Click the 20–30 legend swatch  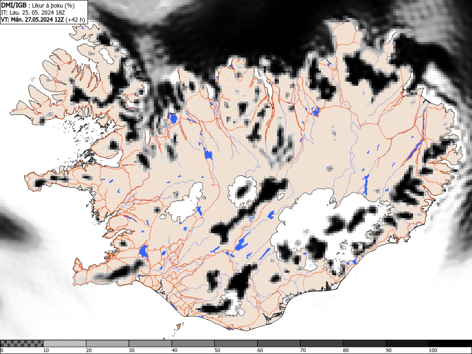[x=108, y=344]
